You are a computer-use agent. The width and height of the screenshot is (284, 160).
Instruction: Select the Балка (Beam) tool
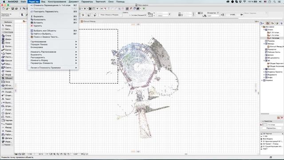7,50
